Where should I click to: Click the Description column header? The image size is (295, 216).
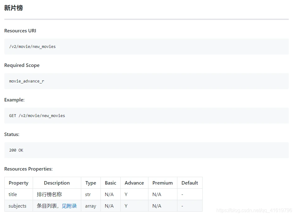(x=57, y=183)
